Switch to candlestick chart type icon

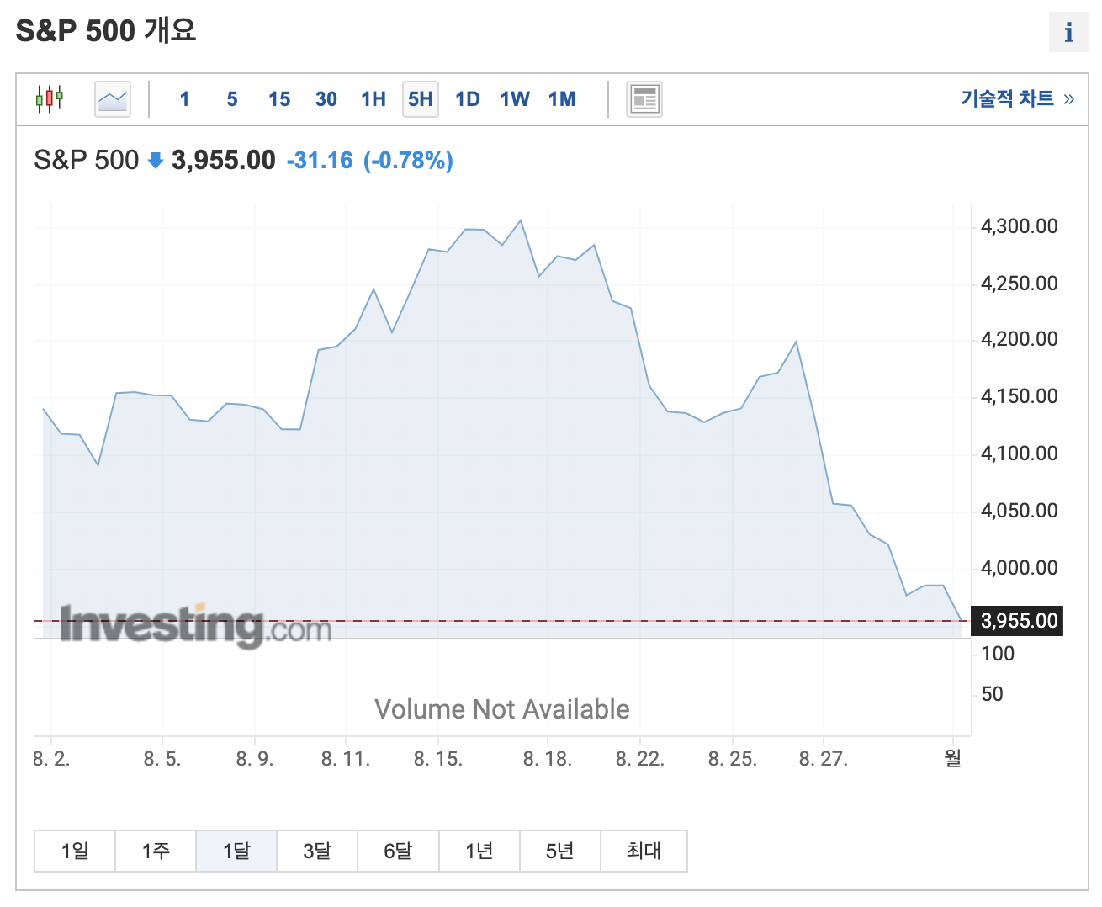click(50, 99)
